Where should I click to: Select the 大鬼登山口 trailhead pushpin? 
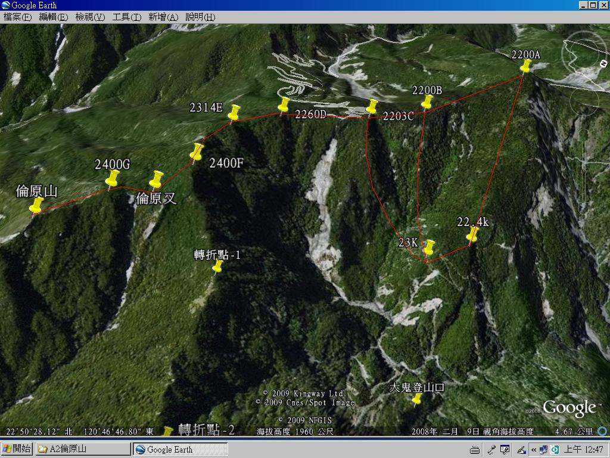click(x=417, y=400)
